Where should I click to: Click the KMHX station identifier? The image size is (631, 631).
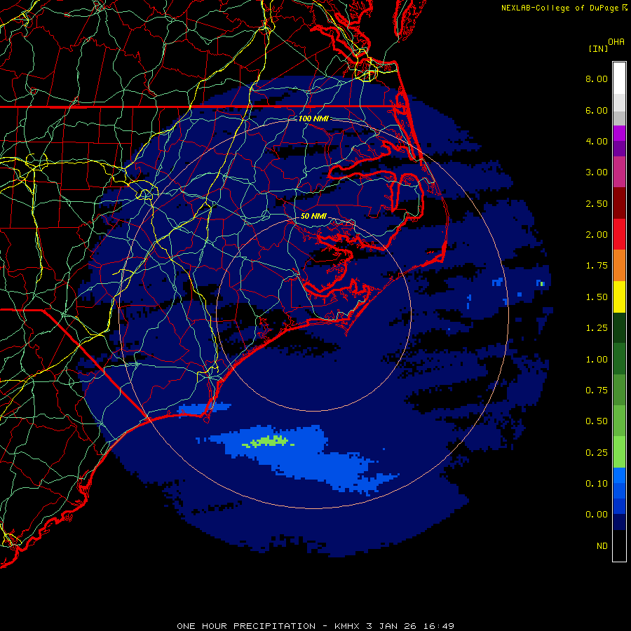coord(347,626)
